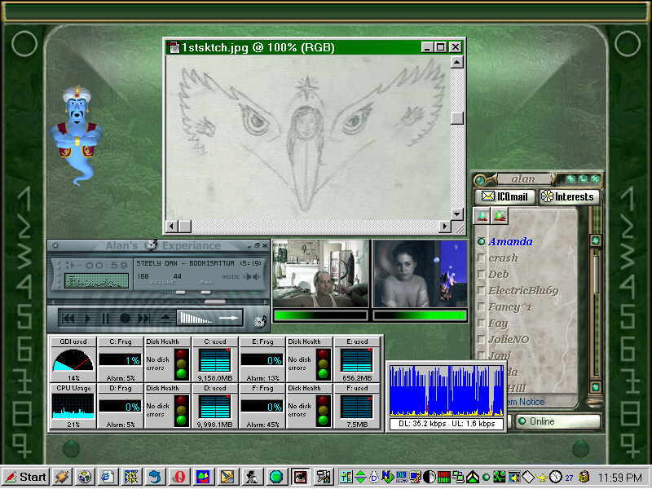The height and width of the screenshot is (489, 652).
Task: Click the CD icon at player's bottom right
Action: click(x=259, y=320)
